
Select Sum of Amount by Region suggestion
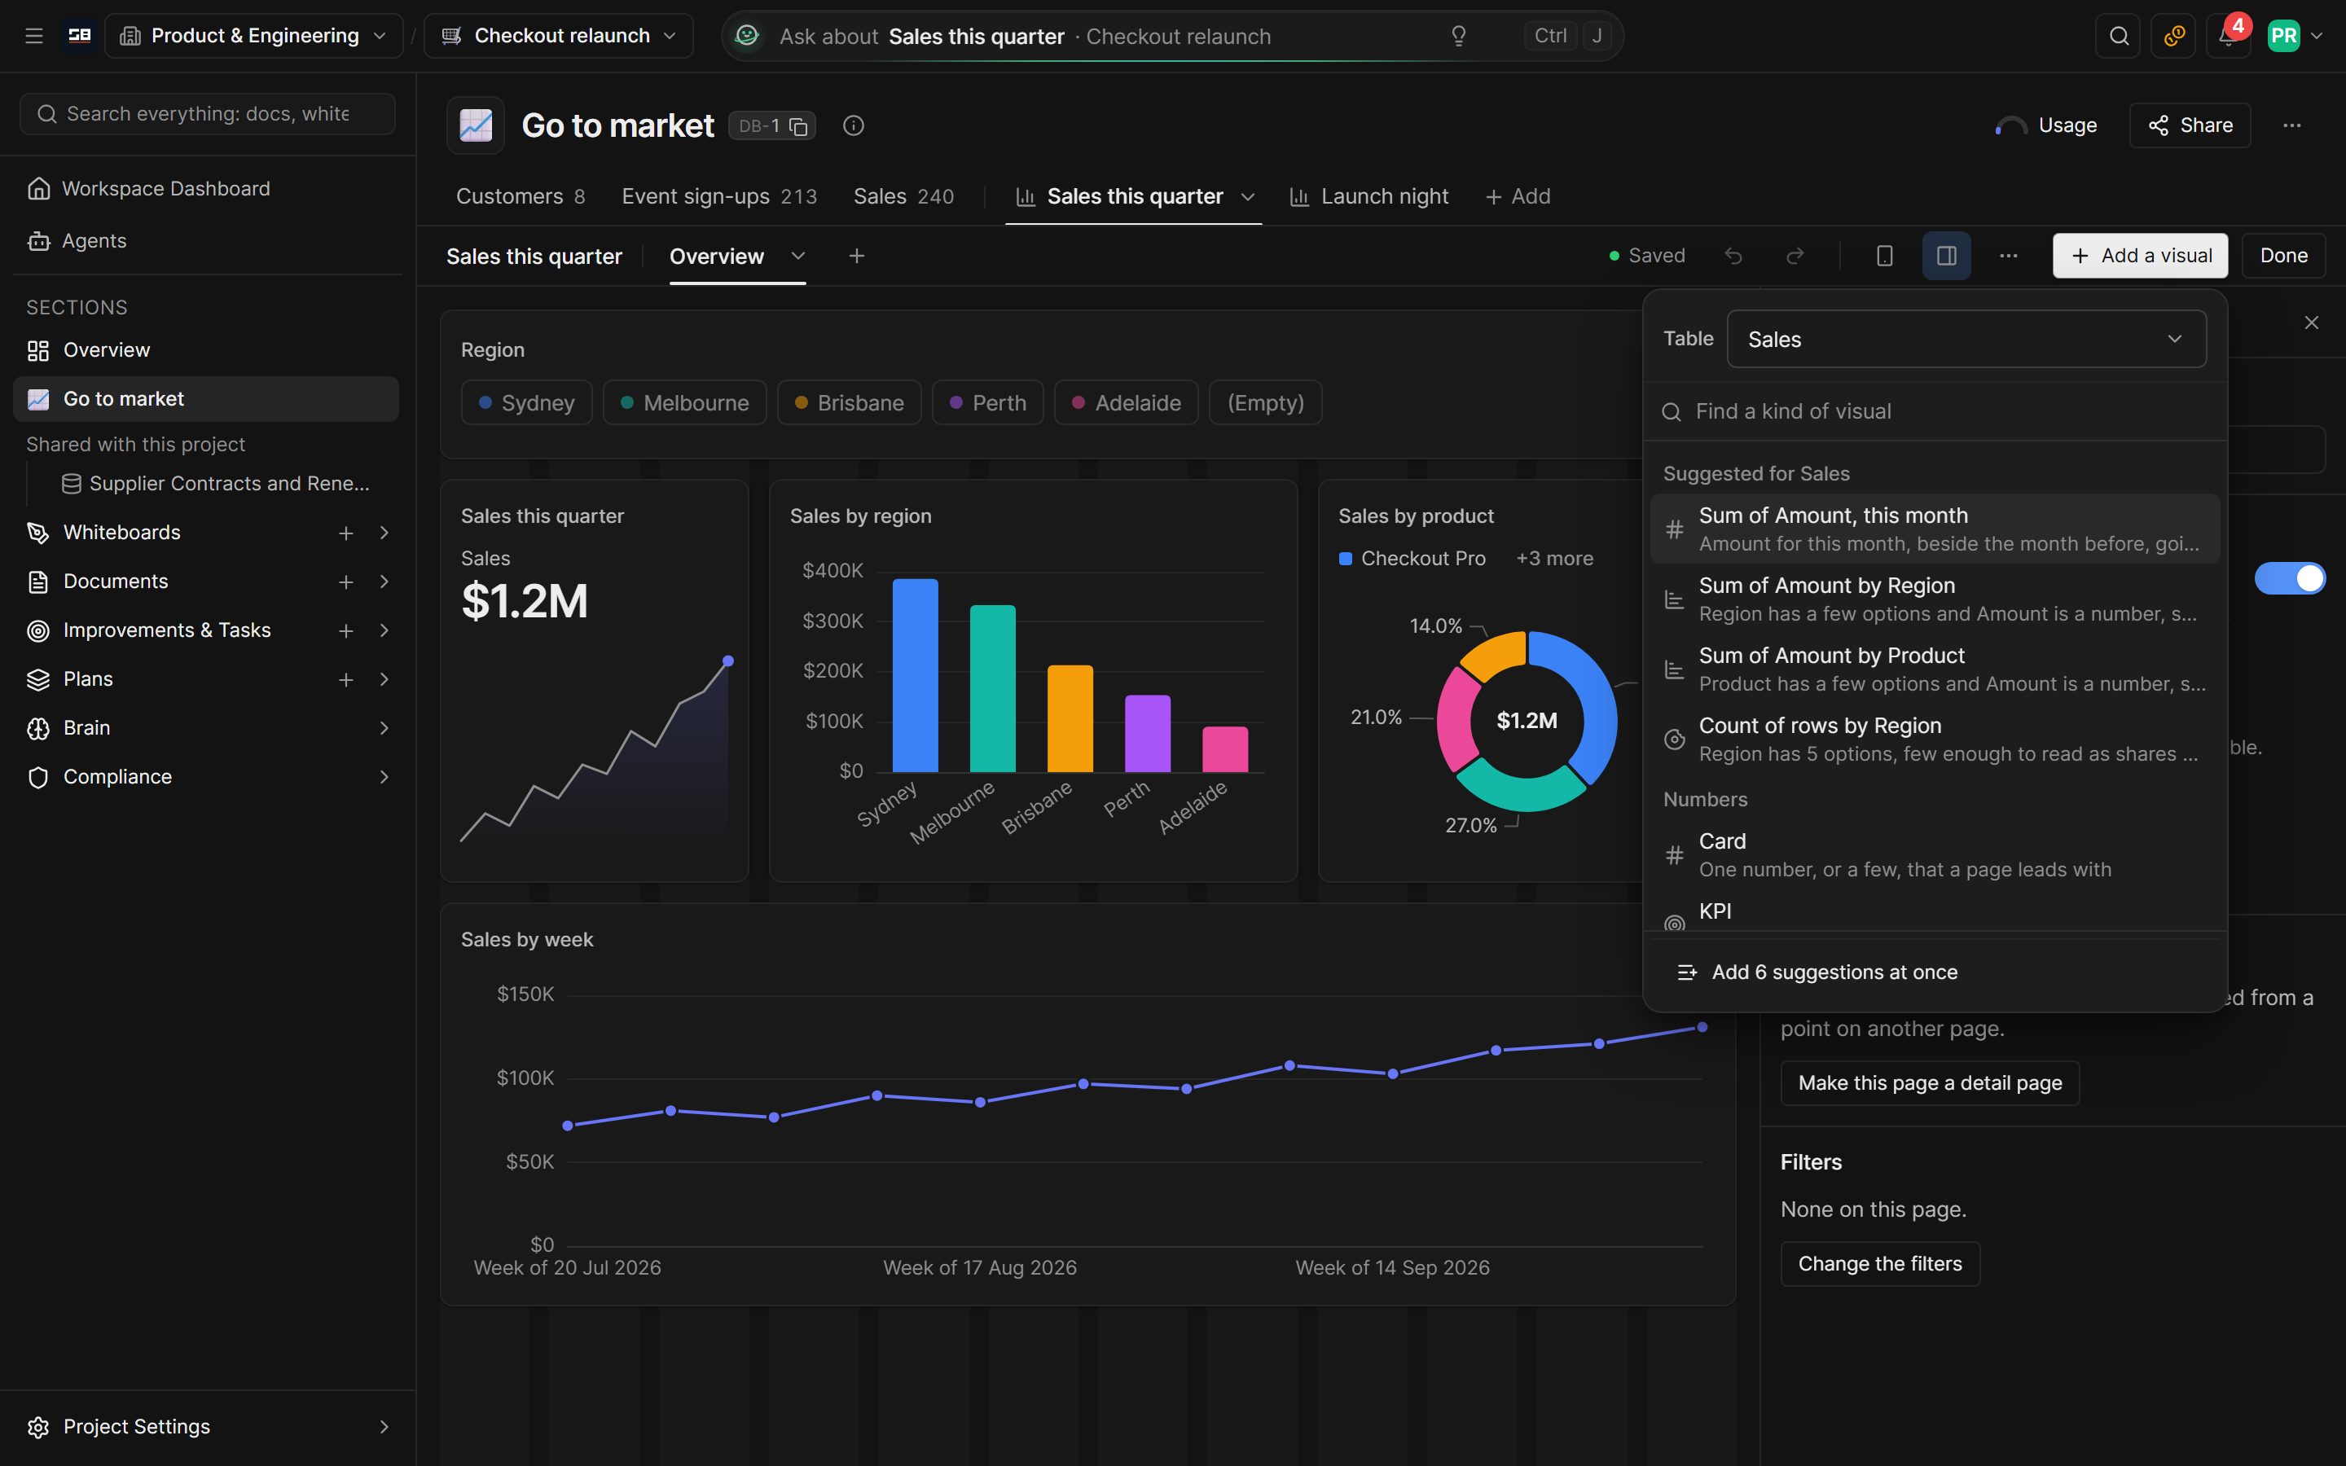click(x=1935, y=599)
